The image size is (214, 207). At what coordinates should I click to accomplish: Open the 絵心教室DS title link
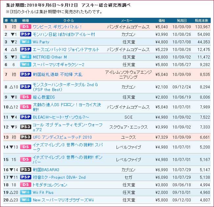tap(44, 97)
